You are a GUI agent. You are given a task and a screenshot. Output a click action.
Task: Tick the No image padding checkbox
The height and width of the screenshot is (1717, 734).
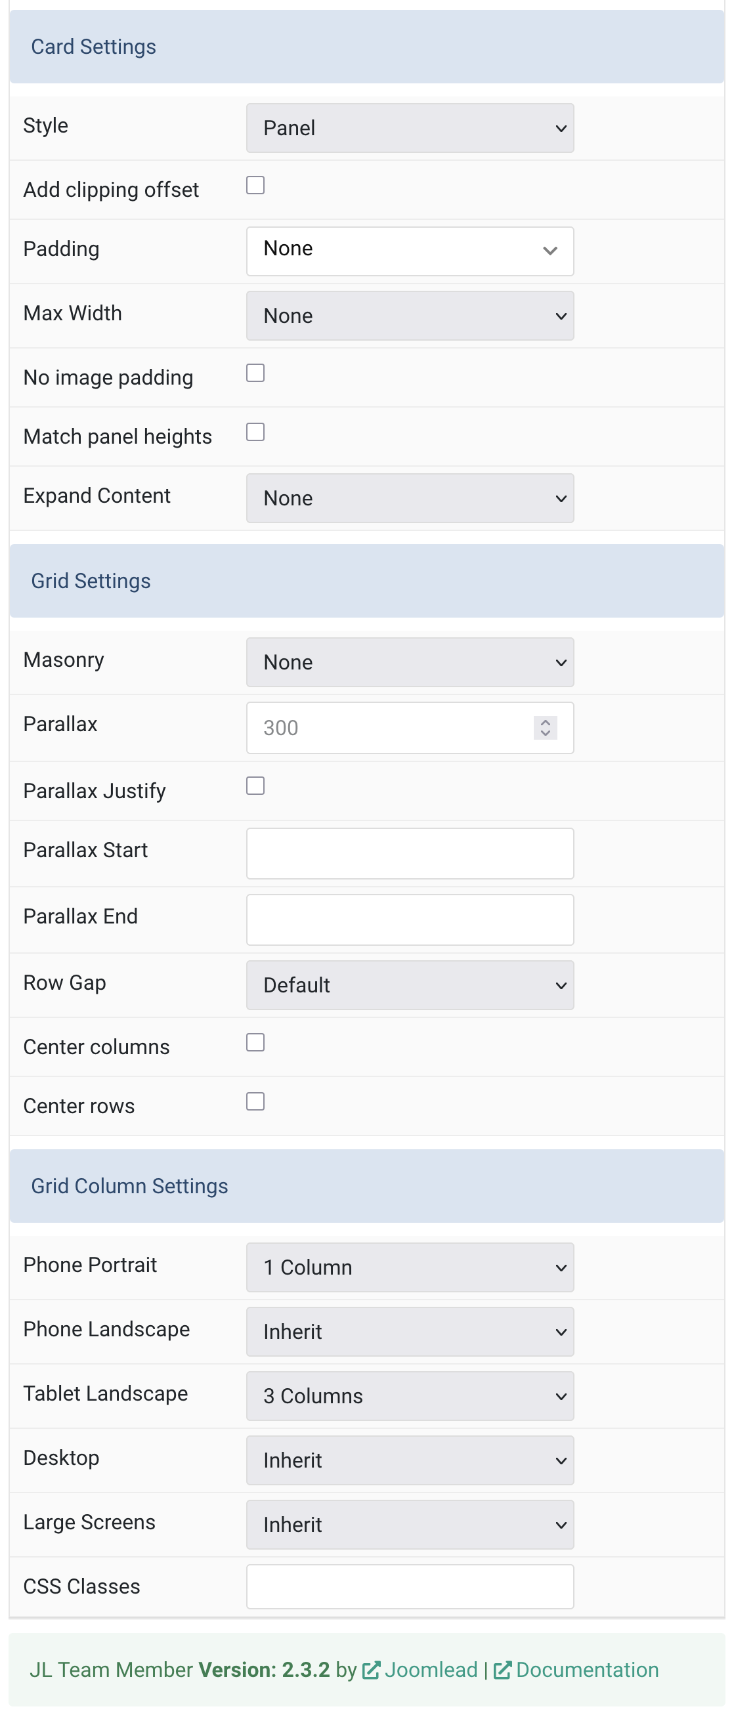tap(255, 373)
